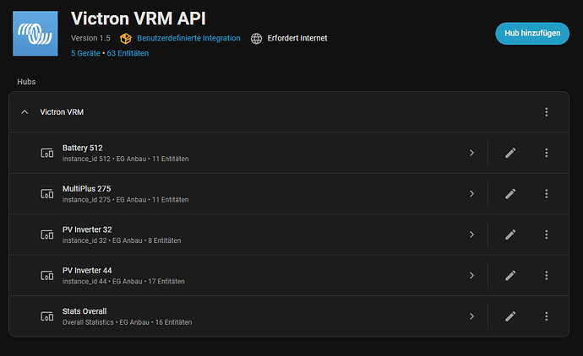Open the 63 Entitäten link
Screen dimensions: 583x356
pyautogui.click(x=128, y=53)
